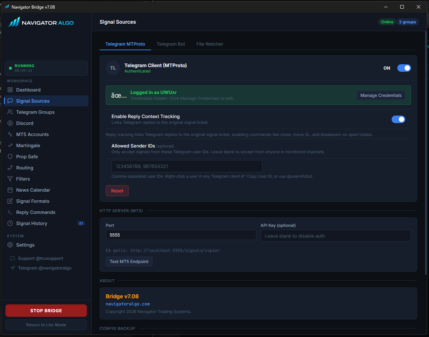
Task: Open Telegram Groups page
Action: pyautogui.click(x=46, y=112)
